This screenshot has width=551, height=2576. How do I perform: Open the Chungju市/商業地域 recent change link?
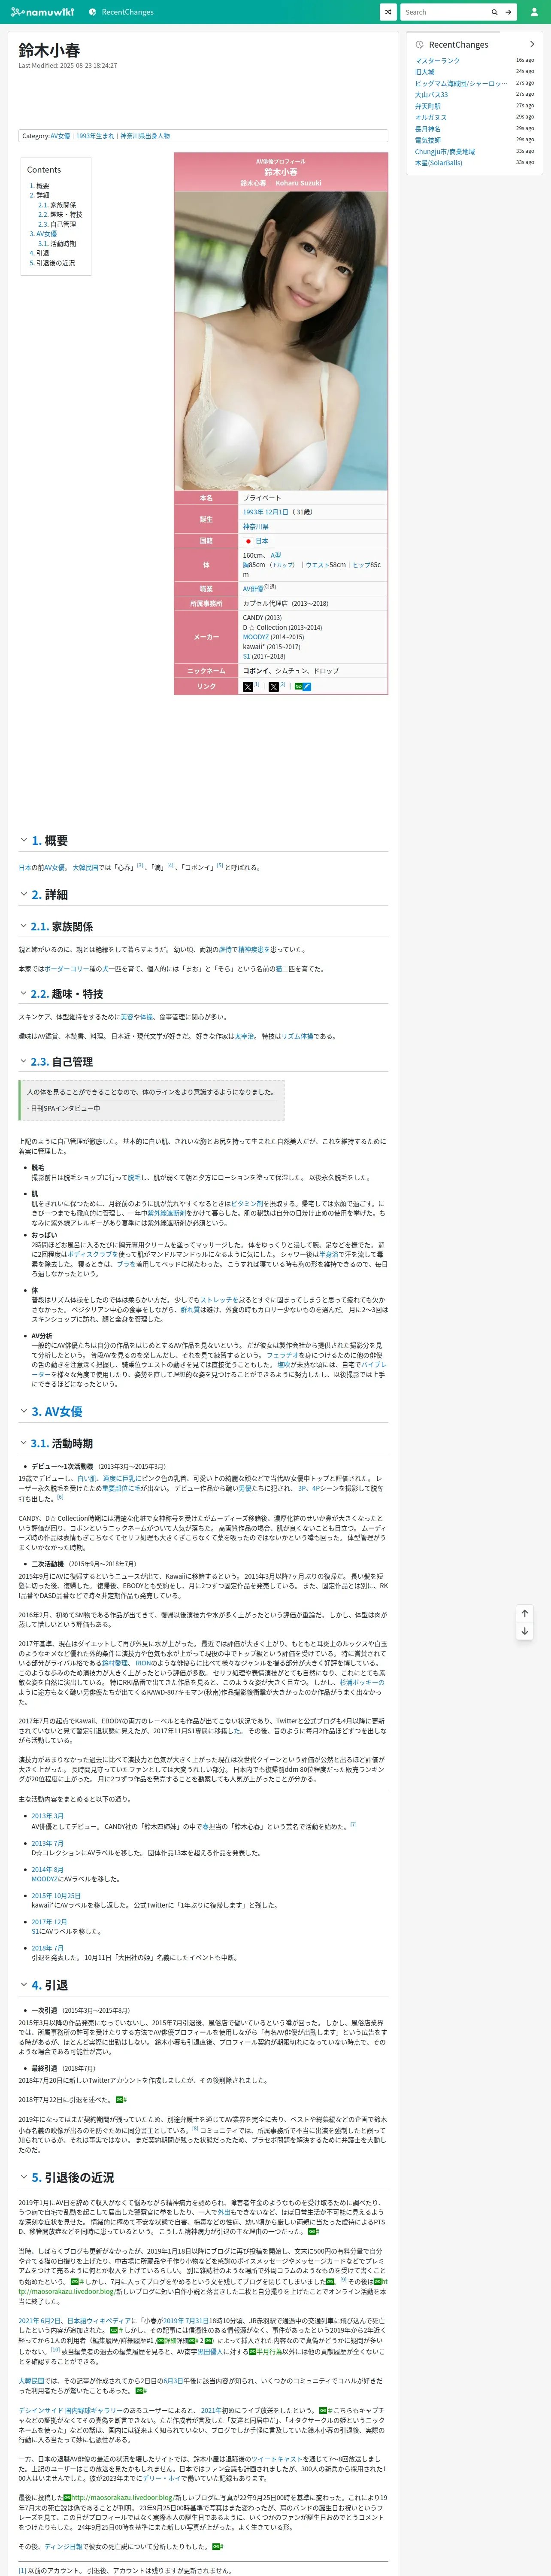[445, 151]
